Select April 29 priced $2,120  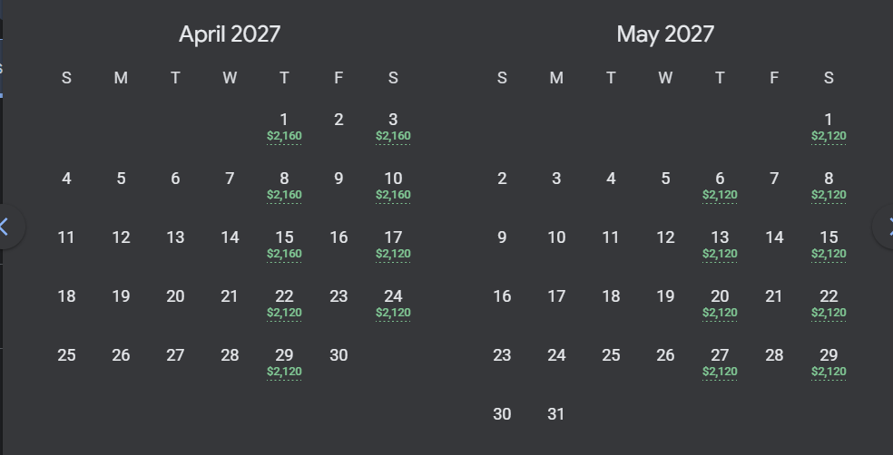[284, 363]
